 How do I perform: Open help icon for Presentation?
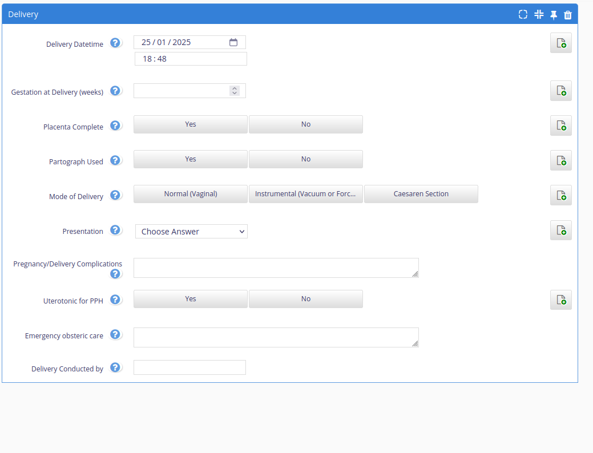point(115,230)
